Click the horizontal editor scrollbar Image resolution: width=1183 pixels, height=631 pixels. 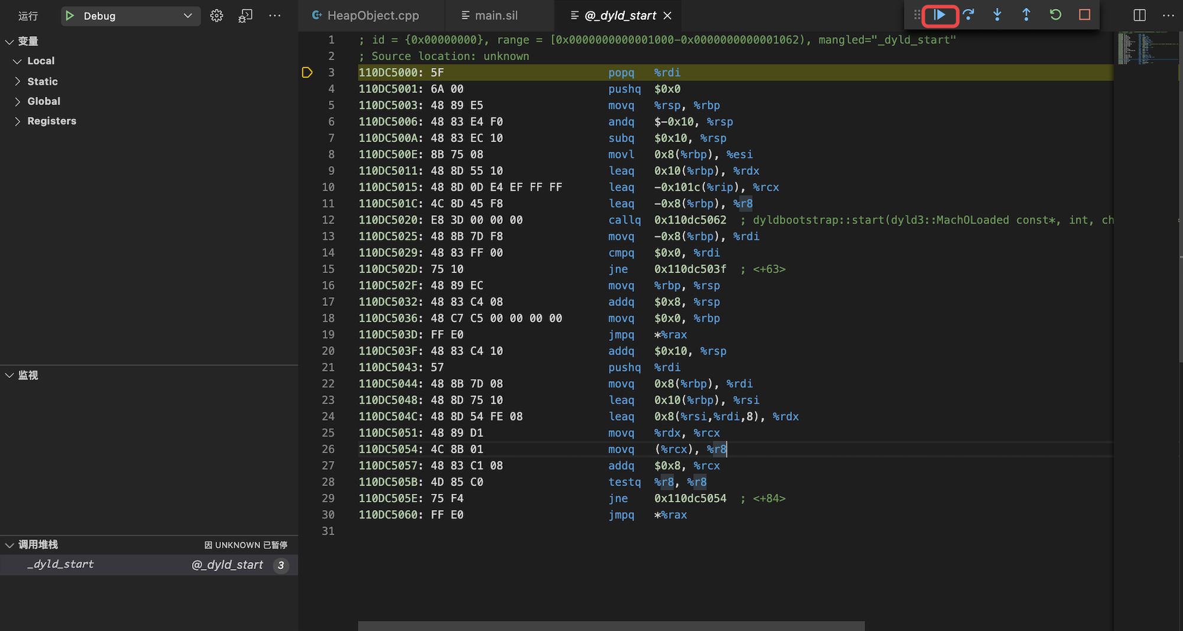click(x=611, y=626)
